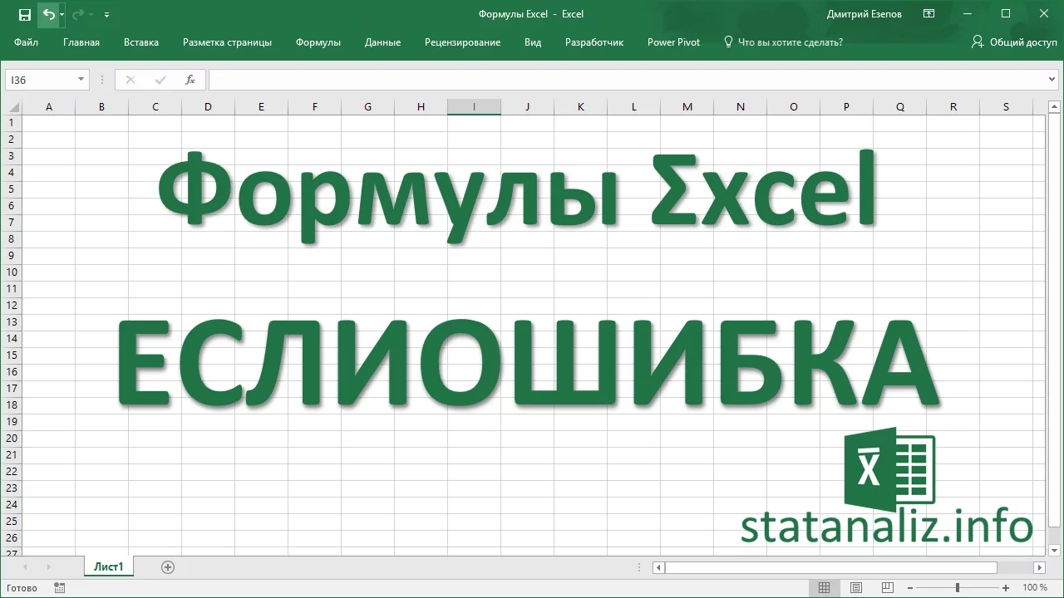
Task: Click the Общий доступ share button
Action: pos(1014,42)
